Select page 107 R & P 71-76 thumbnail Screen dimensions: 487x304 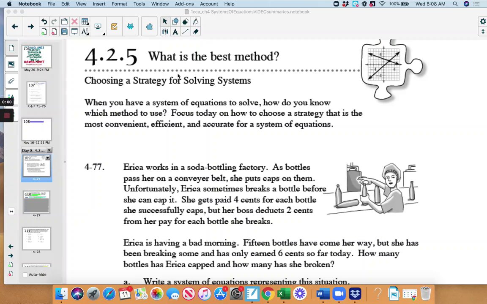[x=37, y=93]
